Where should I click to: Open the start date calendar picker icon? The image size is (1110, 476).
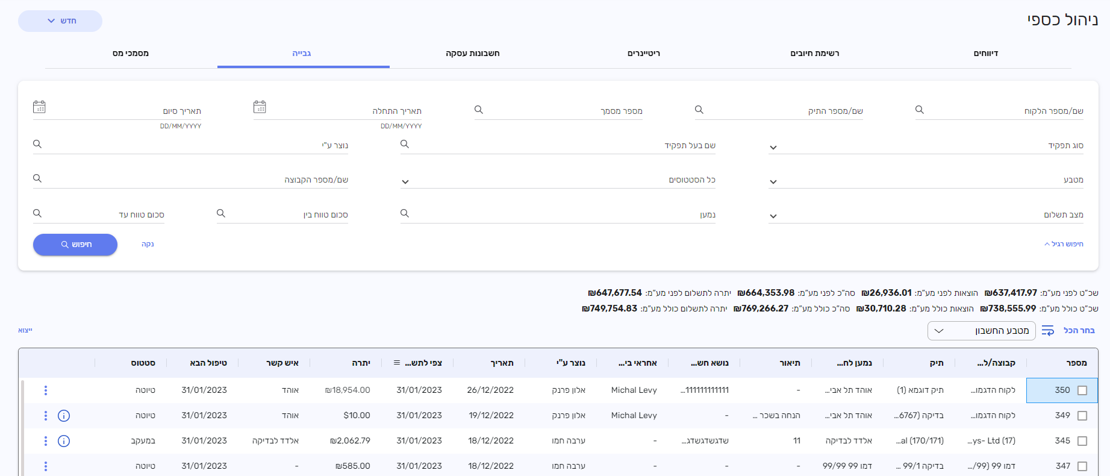point(260,107)
